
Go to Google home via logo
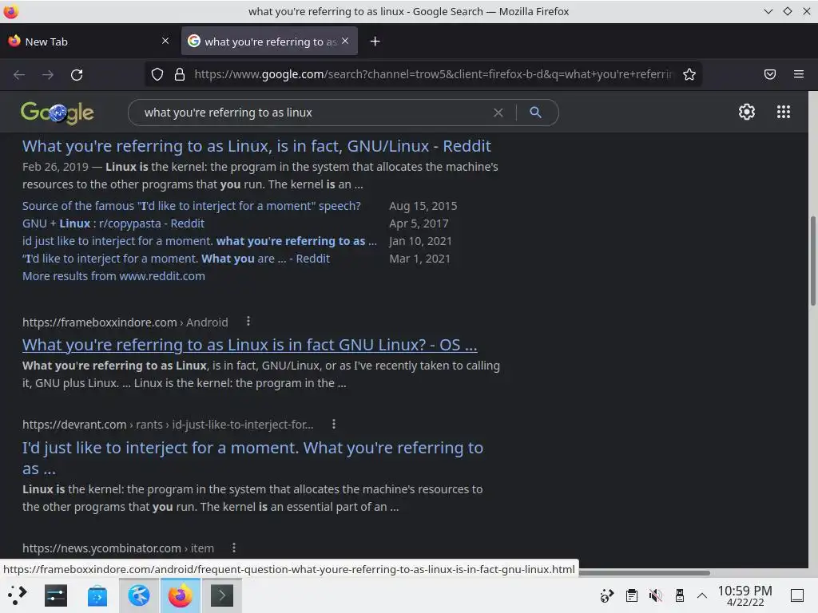(58, 113)
